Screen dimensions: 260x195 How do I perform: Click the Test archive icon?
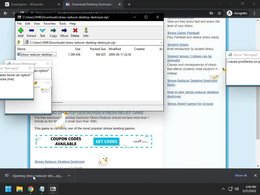(x=42, y=32)
